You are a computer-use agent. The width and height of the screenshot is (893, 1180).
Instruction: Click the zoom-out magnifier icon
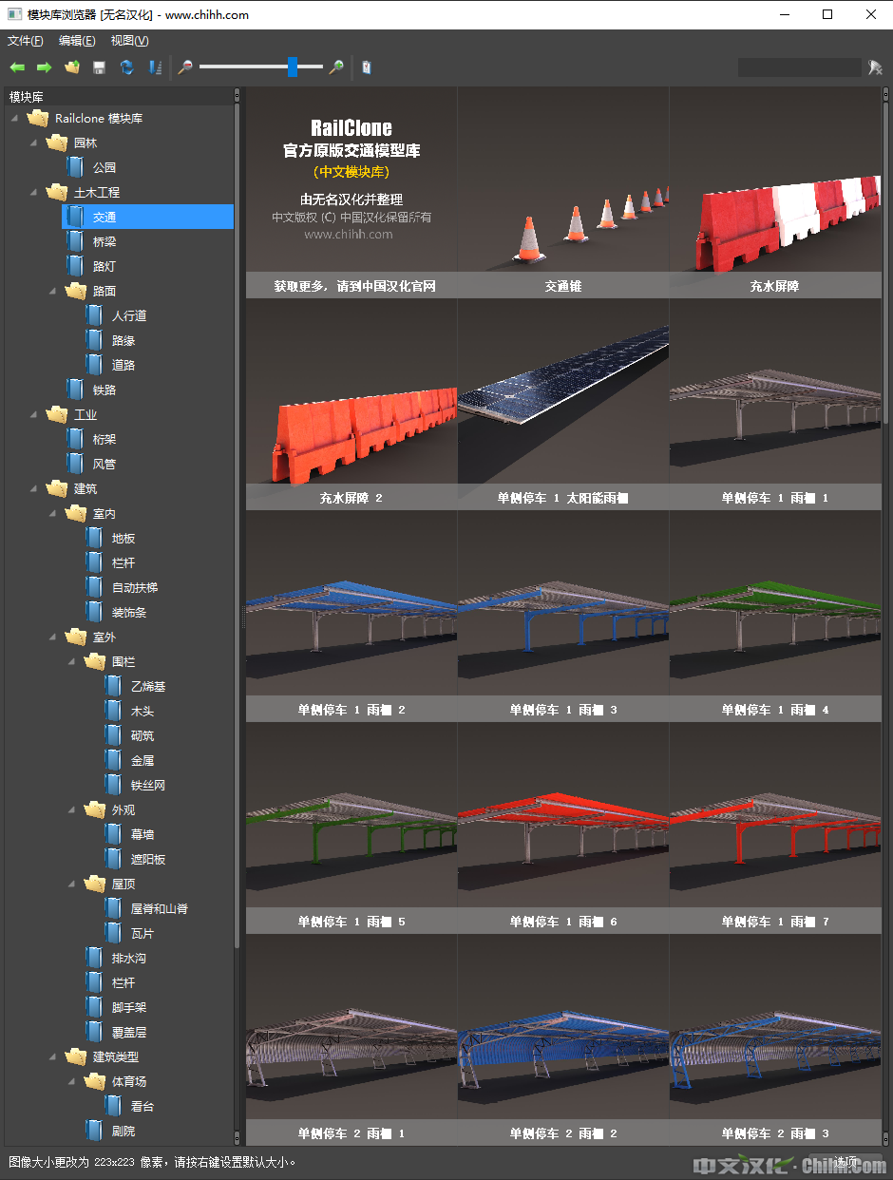pyautogui.click(x=185, y=67)
